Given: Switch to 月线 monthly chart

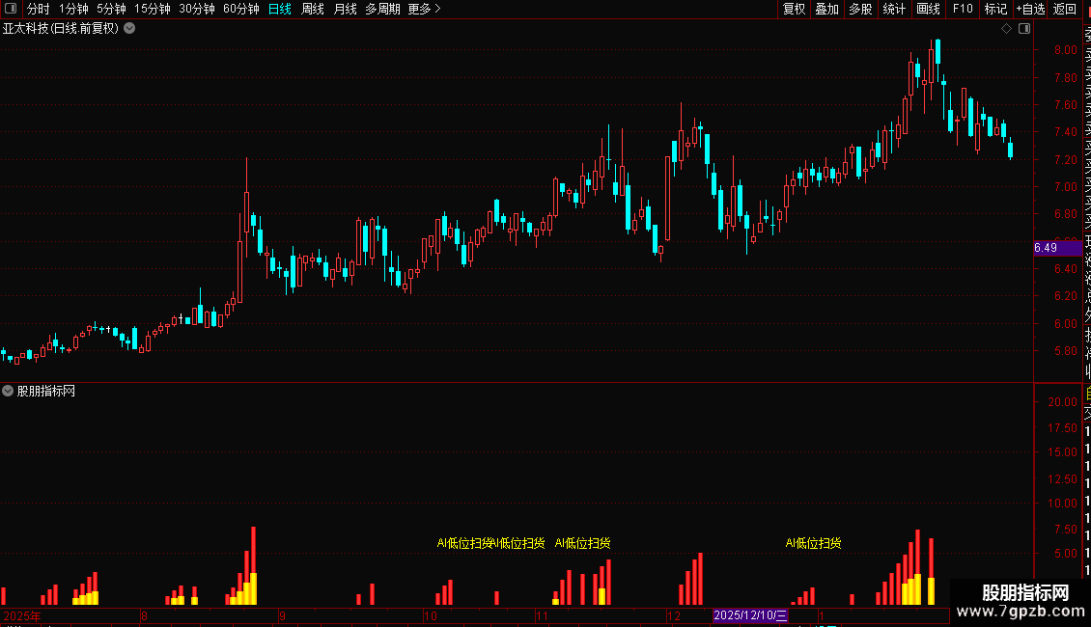Looking at the screenshot, I should click(345, 9).
